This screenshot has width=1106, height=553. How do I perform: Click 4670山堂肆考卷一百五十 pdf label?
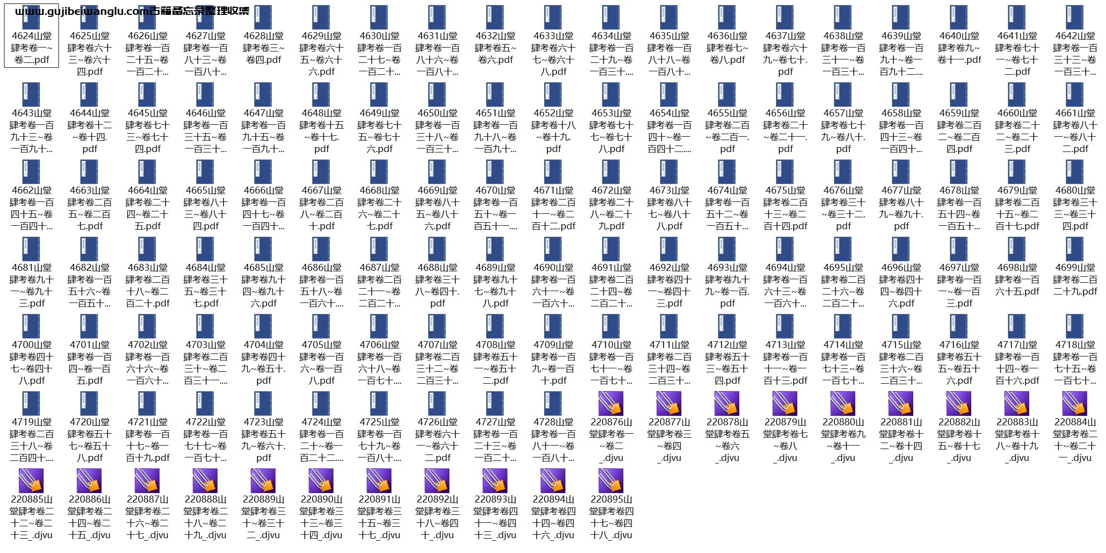(495, 208)
